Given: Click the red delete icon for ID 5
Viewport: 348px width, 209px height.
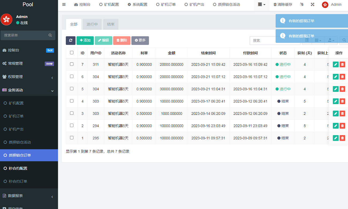Looking at the screenshot, I should [x=342, y=89].
